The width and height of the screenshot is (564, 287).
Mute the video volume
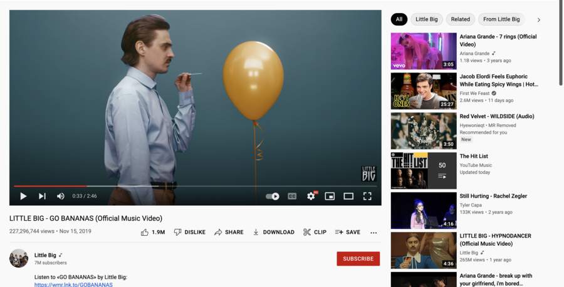(x=61, y=196)
